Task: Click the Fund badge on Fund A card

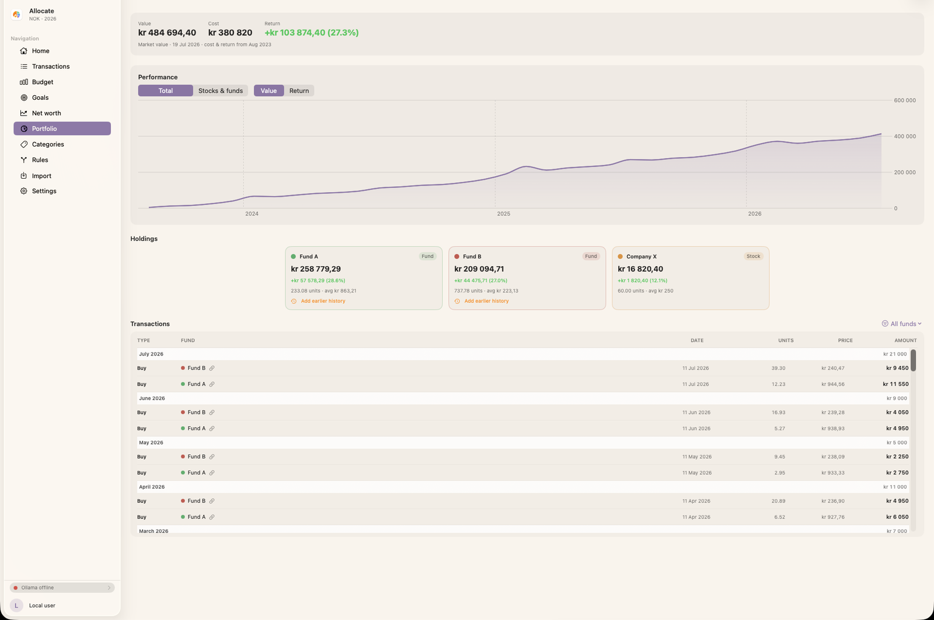Action: (427, 256)
